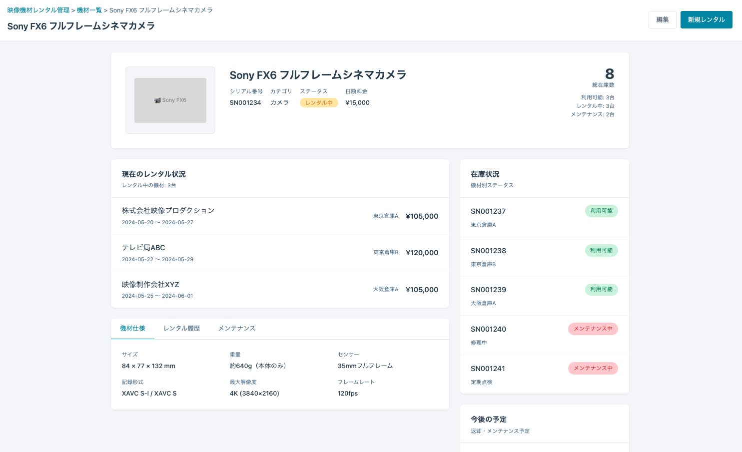Screen dimensions: 742x452
Task: Click the 編集 button
Action: [x=663, y=19]
